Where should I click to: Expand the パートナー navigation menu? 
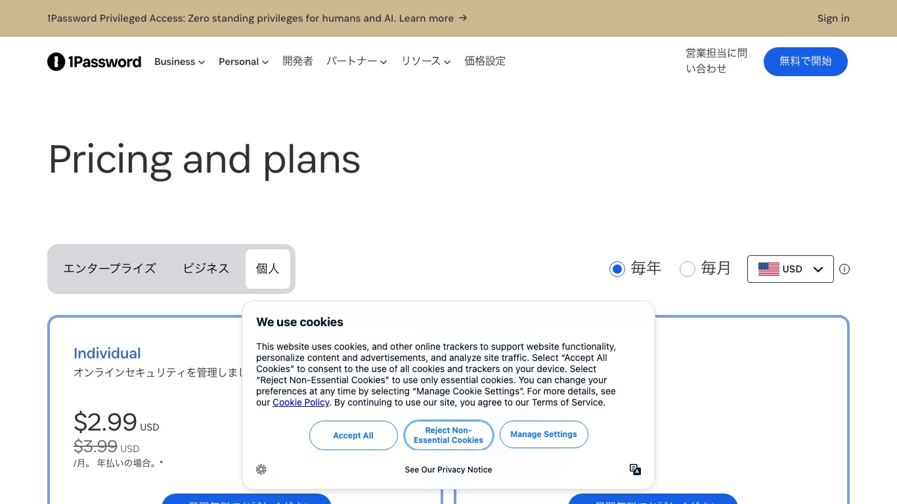pos(357,61)
